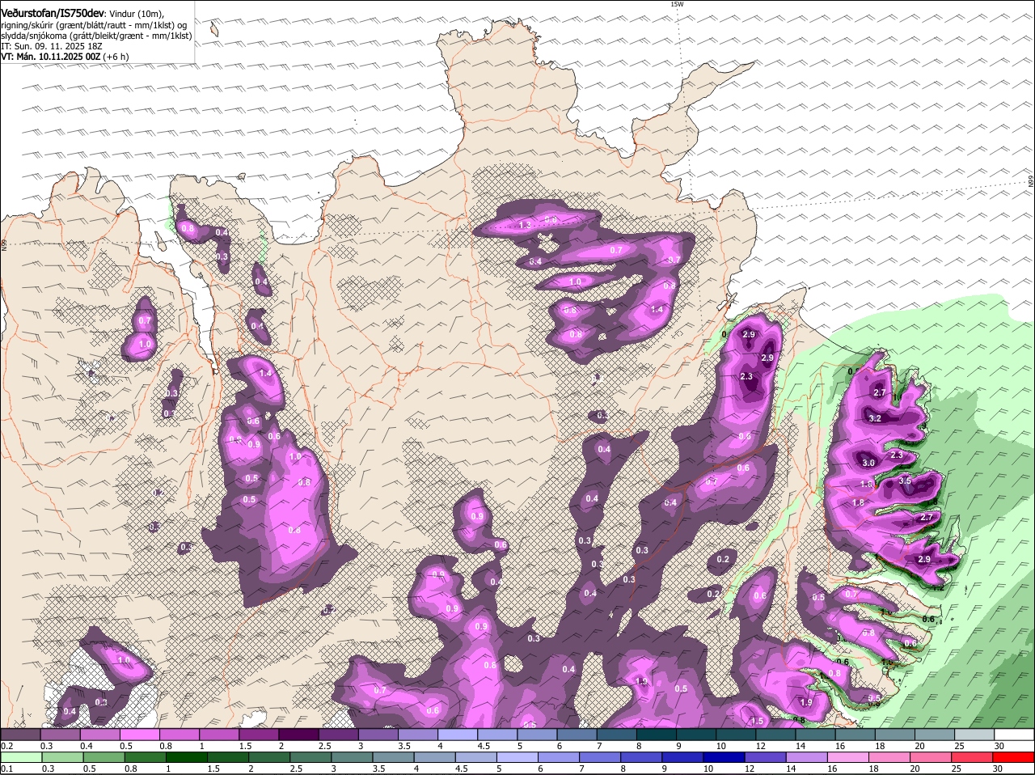The image size is (1035, 775).
Task: Pick the light grey 25–30 snow legend swatch
Action: tap(974, 735)
